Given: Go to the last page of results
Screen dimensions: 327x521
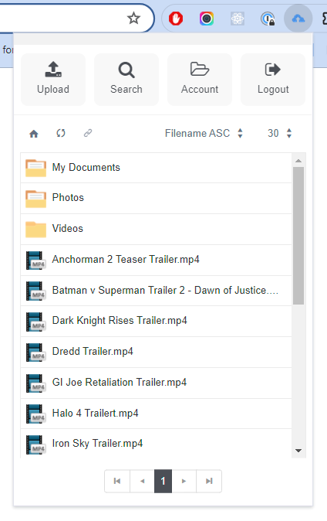Looking at the screenshot, I should (209, 481).
